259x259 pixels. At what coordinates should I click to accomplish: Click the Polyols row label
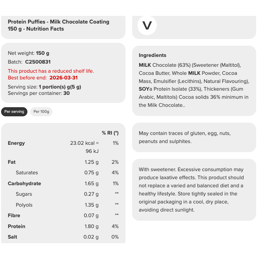(x=24, y=205)
